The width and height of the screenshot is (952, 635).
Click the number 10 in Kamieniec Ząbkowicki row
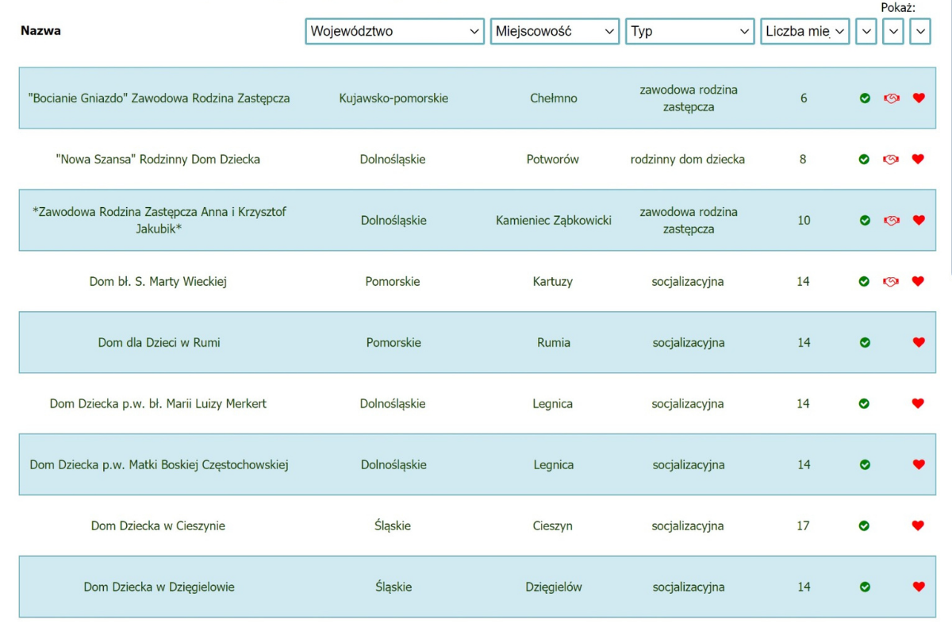804,220
